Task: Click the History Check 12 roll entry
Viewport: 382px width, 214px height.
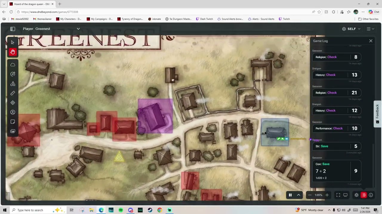Action: click(x=337, y=111)
